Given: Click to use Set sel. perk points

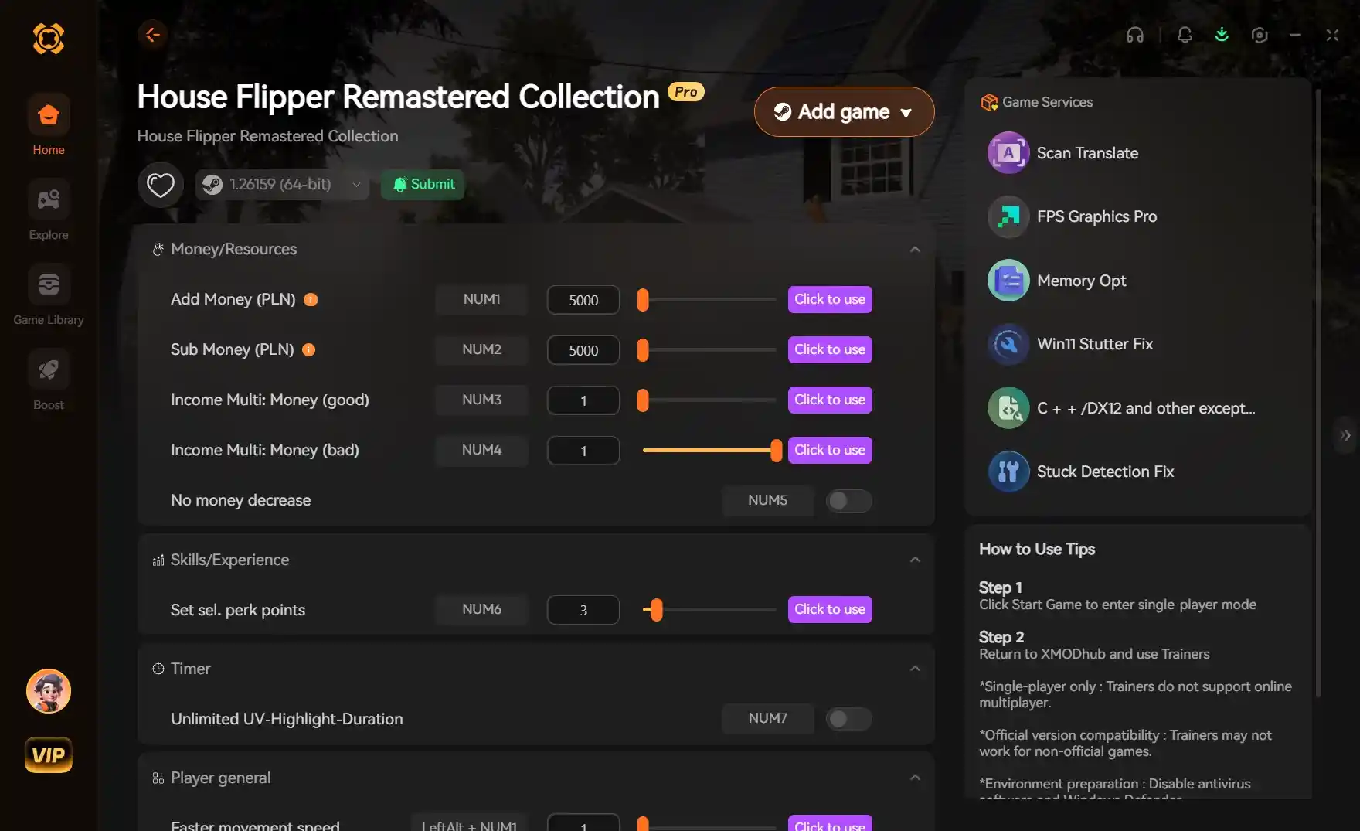Looking at the screenshot, I should (830, 609).
